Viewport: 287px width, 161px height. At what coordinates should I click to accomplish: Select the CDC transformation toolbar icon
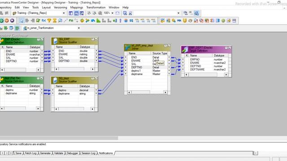coord(162,21)
